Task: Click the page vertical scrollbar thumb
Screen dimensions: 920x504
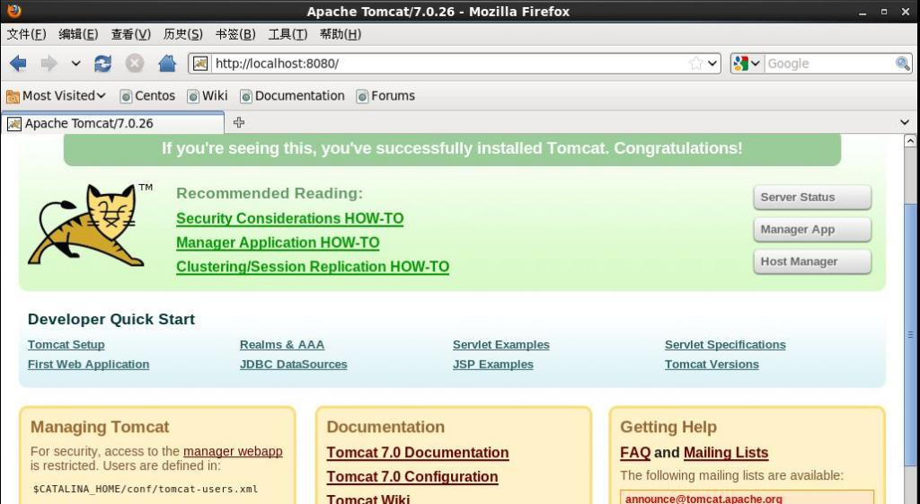Action: click(910, 334)
